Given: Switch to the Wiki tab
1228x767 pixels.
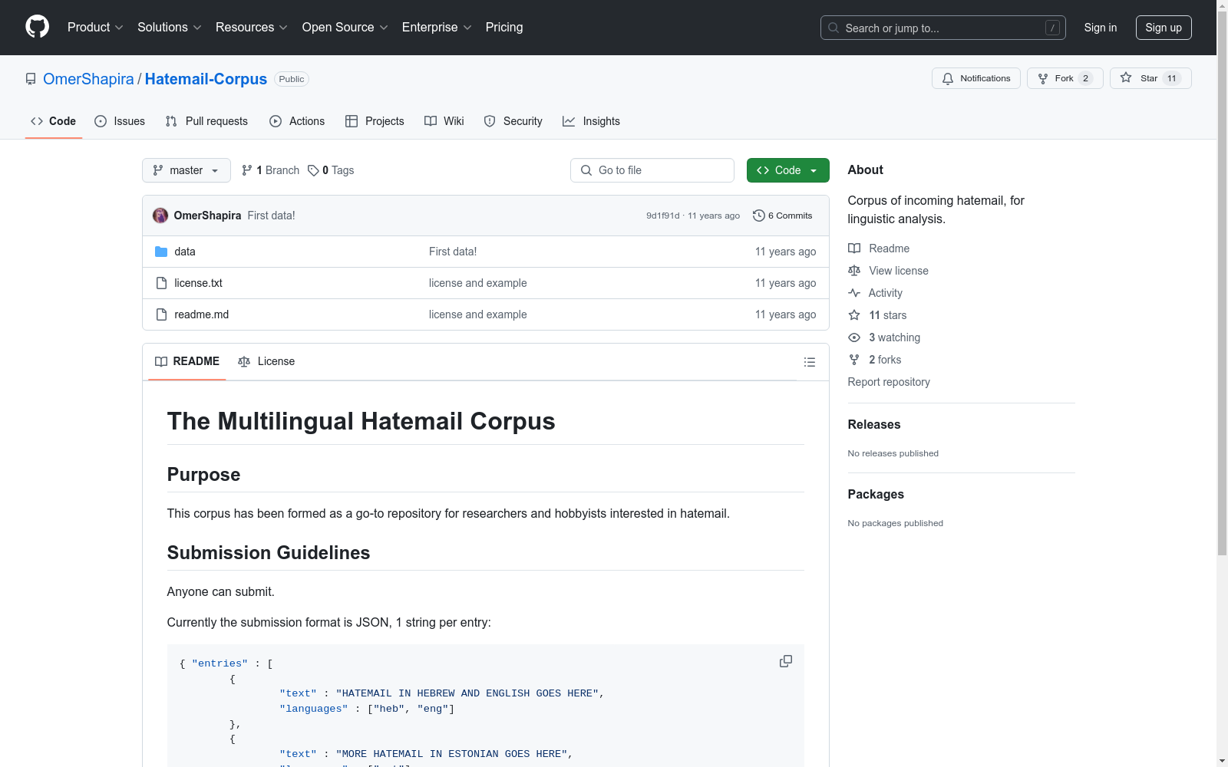Looking at the screenshot, I should 444,121.
